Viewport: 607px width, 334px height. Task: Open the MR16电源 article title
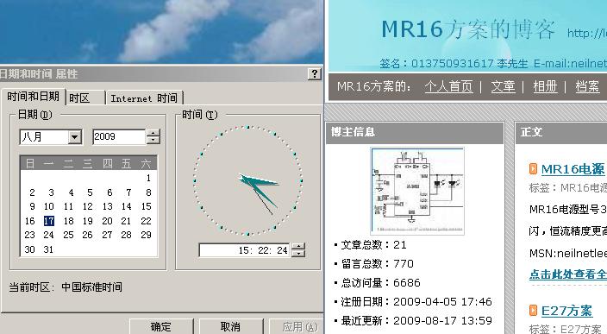coord(573,169)
